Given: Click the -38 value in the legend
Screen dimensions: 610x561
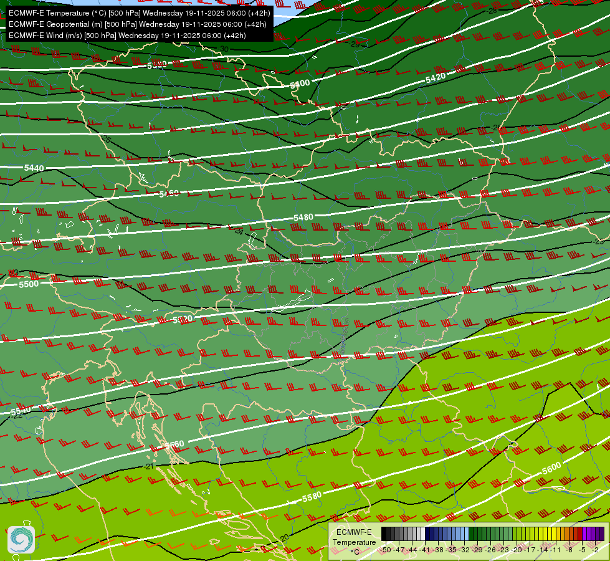Looking at the screenshot, I should 438,550.
